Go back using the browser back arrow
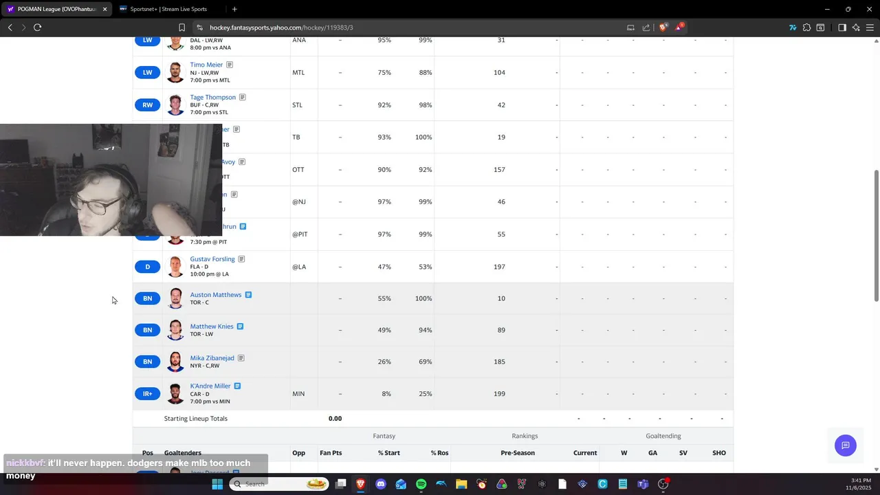Image resolution: width=880 pixels, height=495 pixels. [x=10, y=27]
